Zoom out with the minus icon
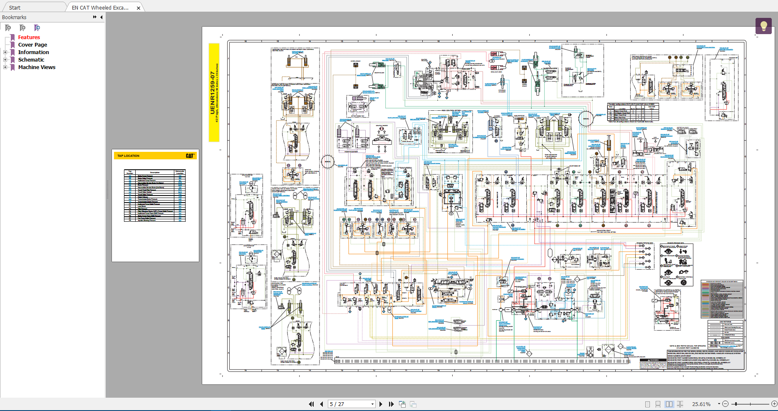778x411 pixels. tap(726, 404)
